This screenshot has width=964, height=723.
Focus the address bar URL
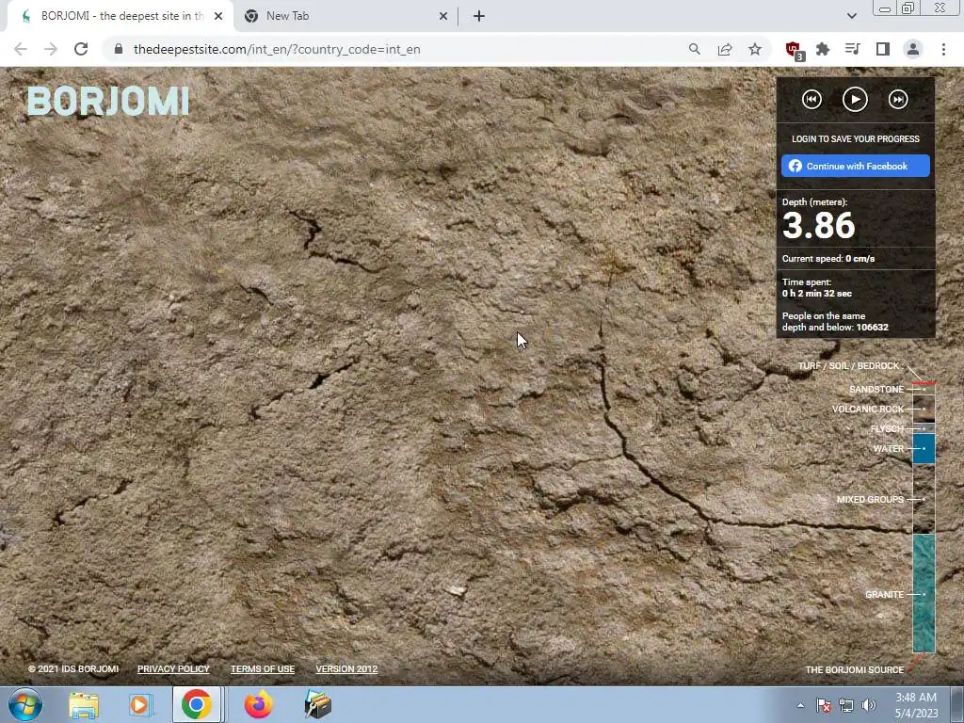277,49
